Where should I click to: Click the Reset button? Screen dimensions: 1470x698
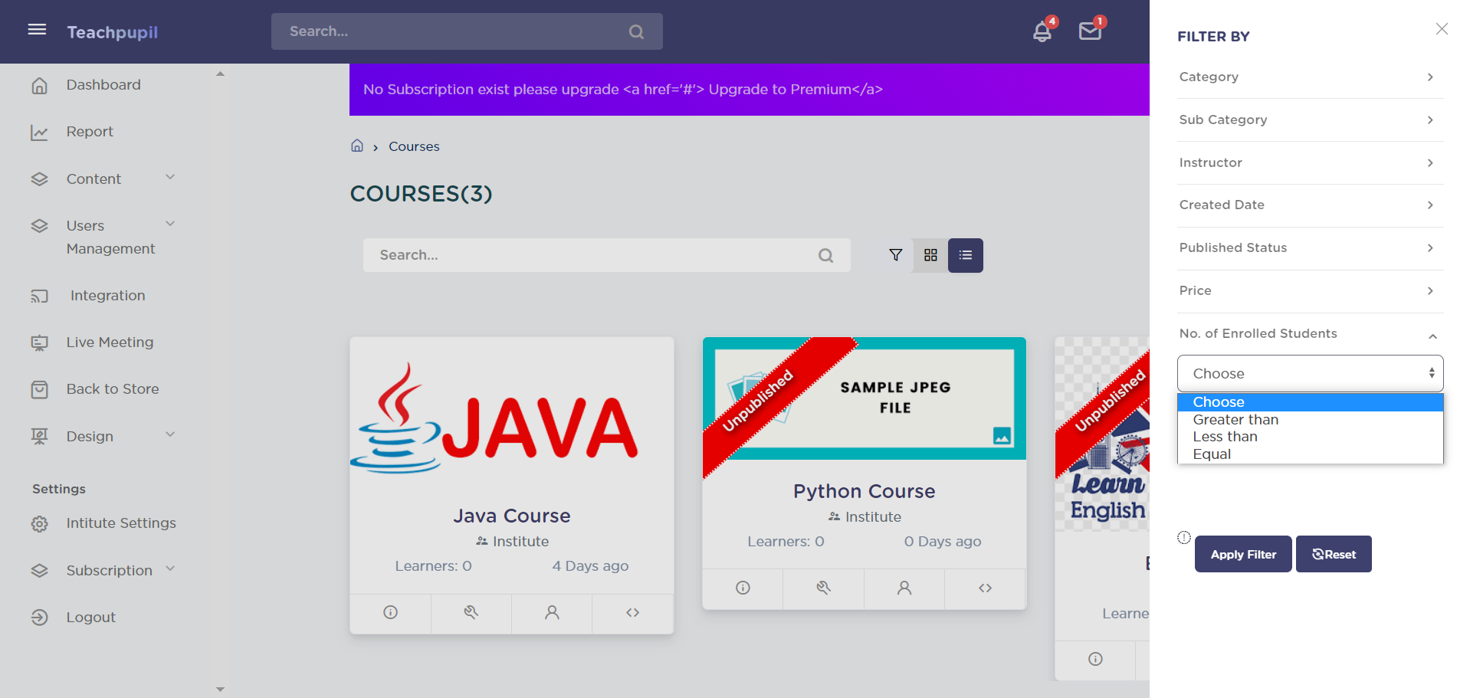pyautogui.click(x=1333, y=554)
